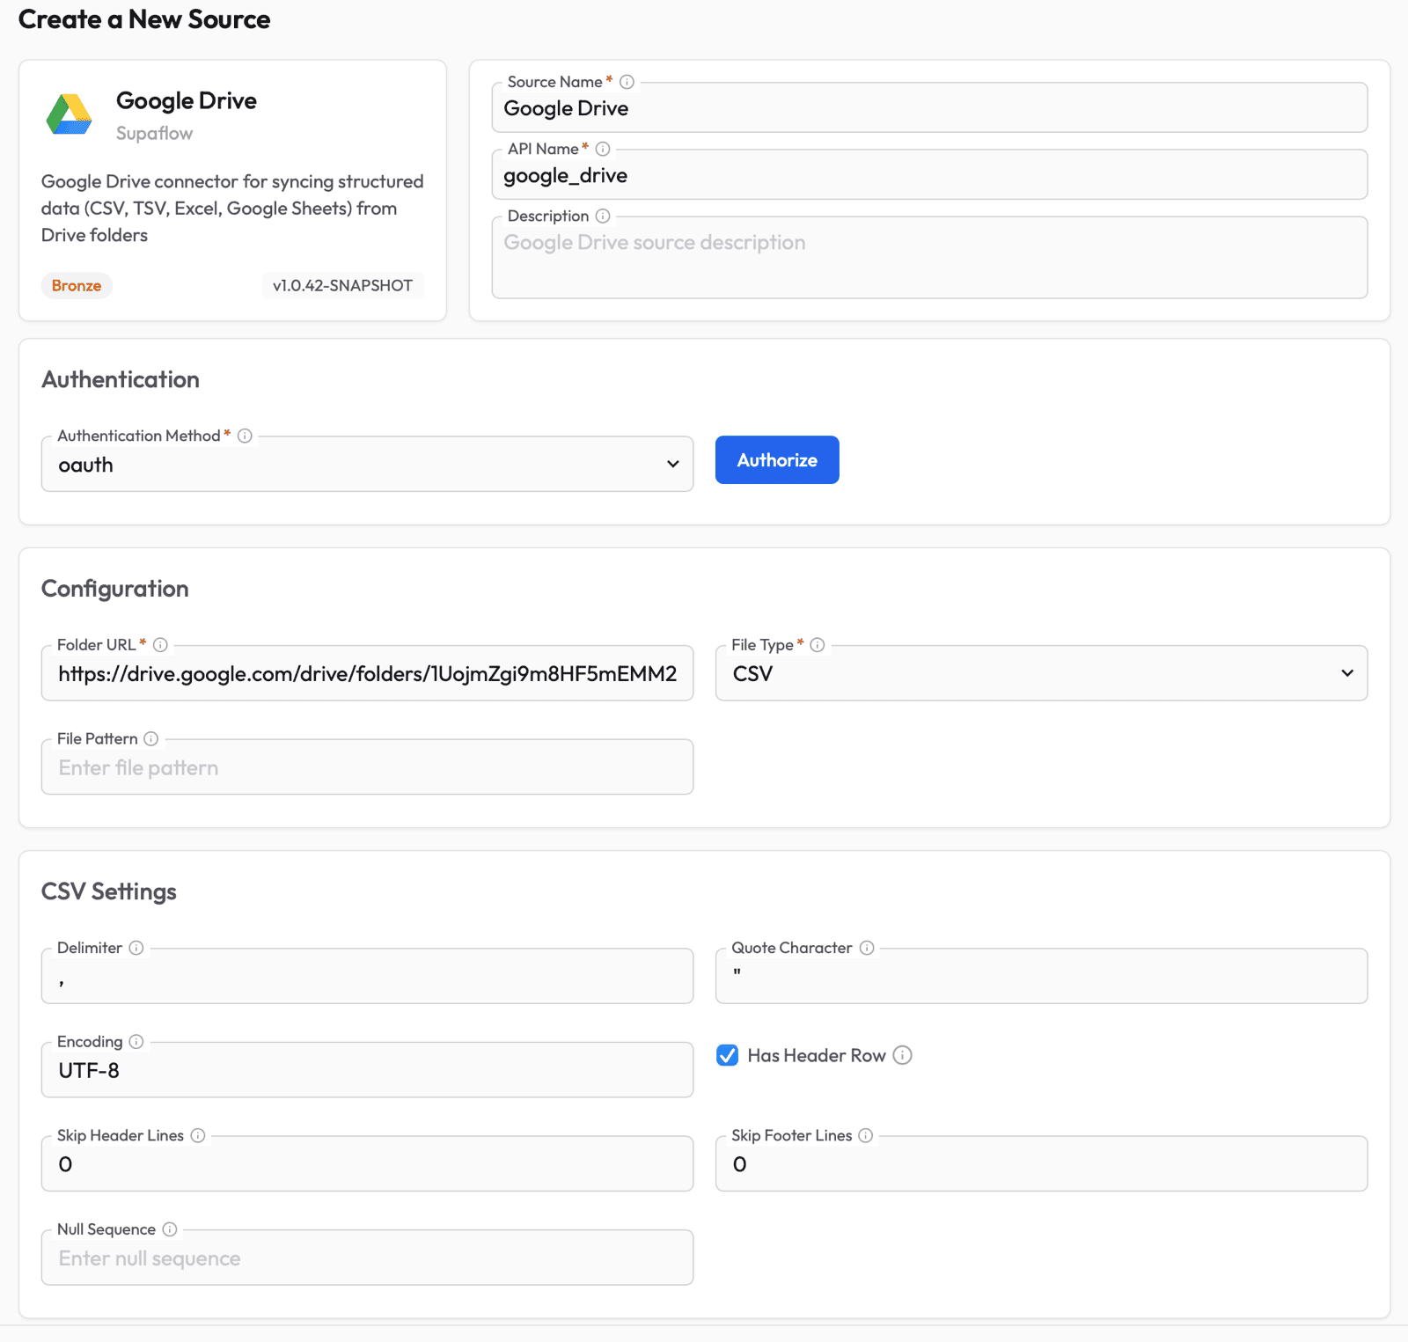Click the Google Drive connector logo
The height and width of the screenshot is (1342, 1408).
68,115
